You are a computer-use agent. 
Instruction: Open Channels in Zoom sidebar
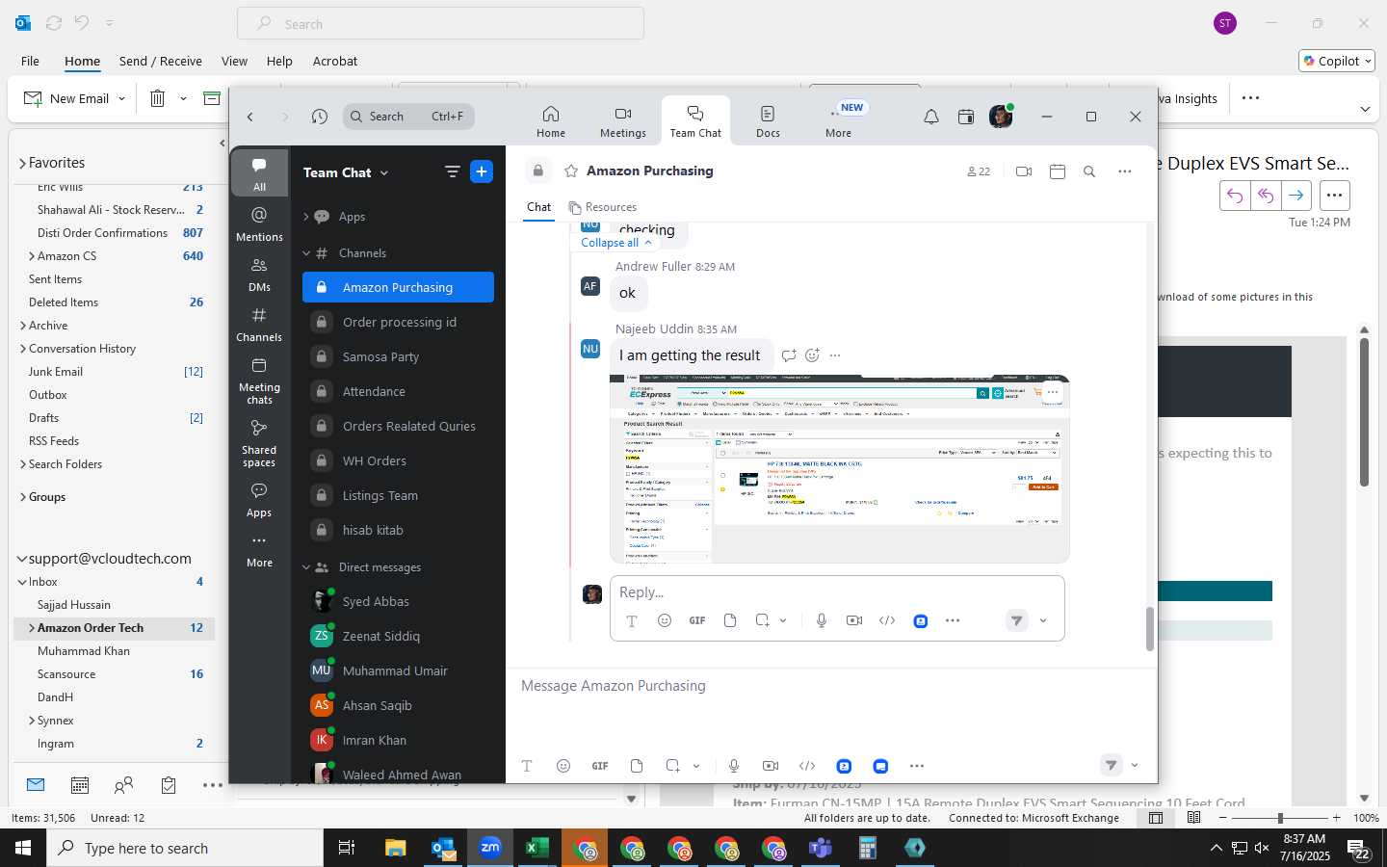(259, 324)
